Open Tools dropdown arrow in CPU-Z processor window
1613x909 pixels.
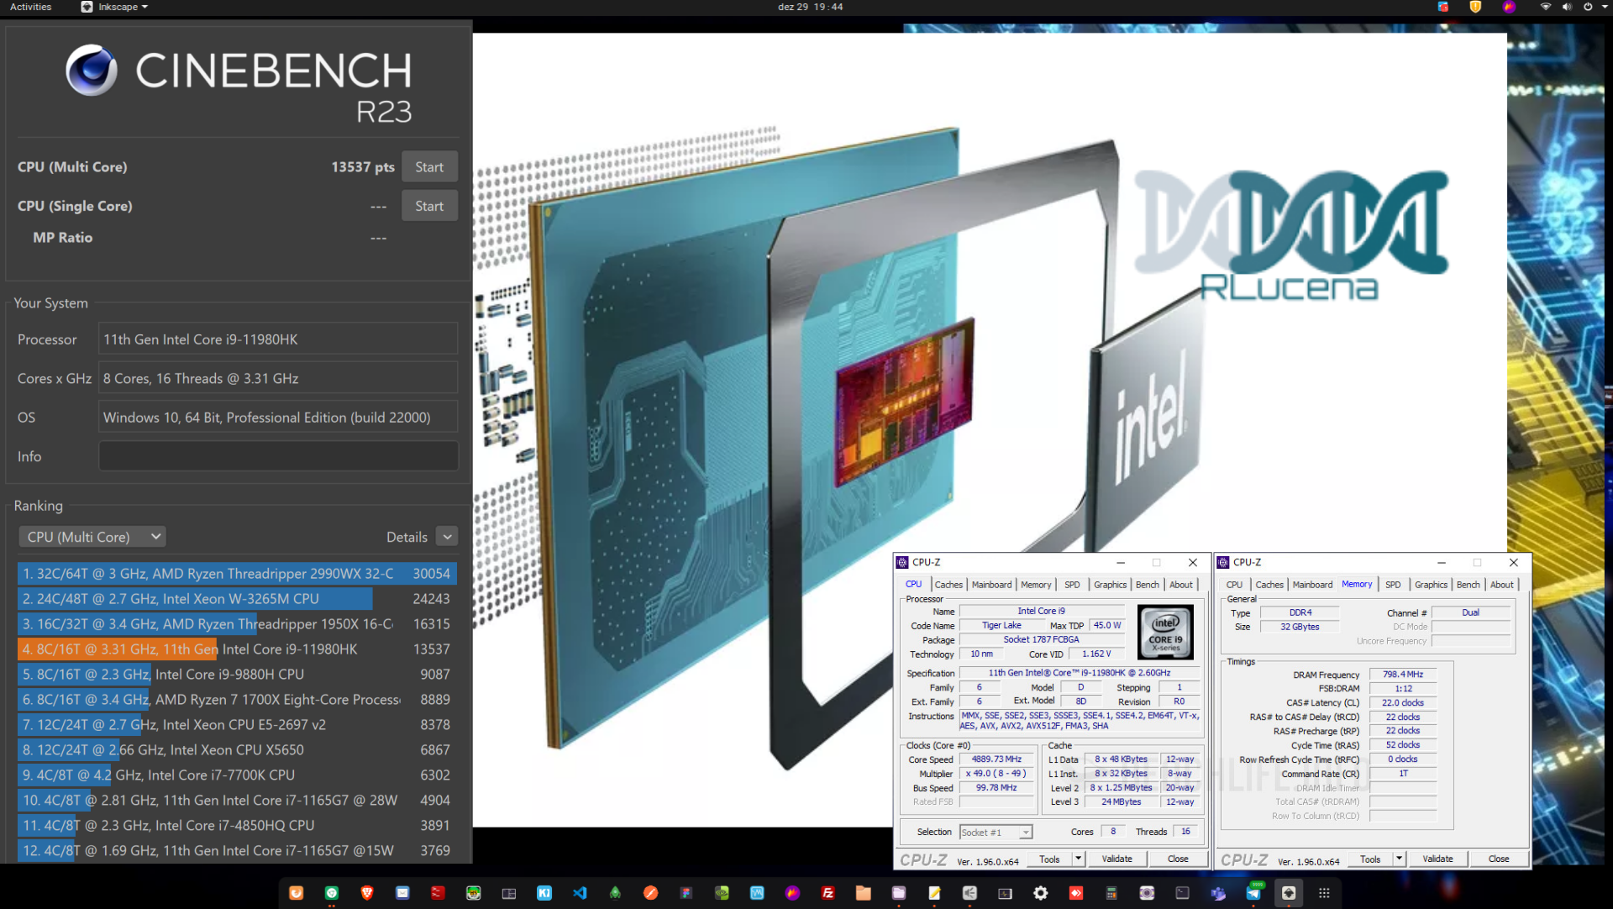1079,859
